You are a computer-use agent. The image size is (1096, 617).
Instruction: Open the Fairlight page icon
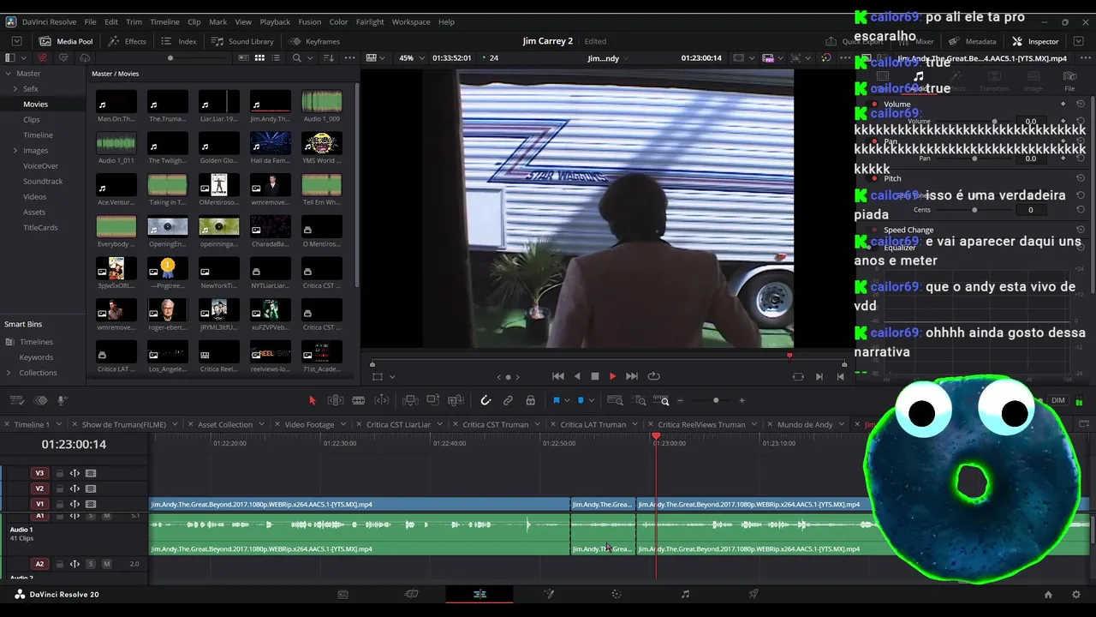684,594
